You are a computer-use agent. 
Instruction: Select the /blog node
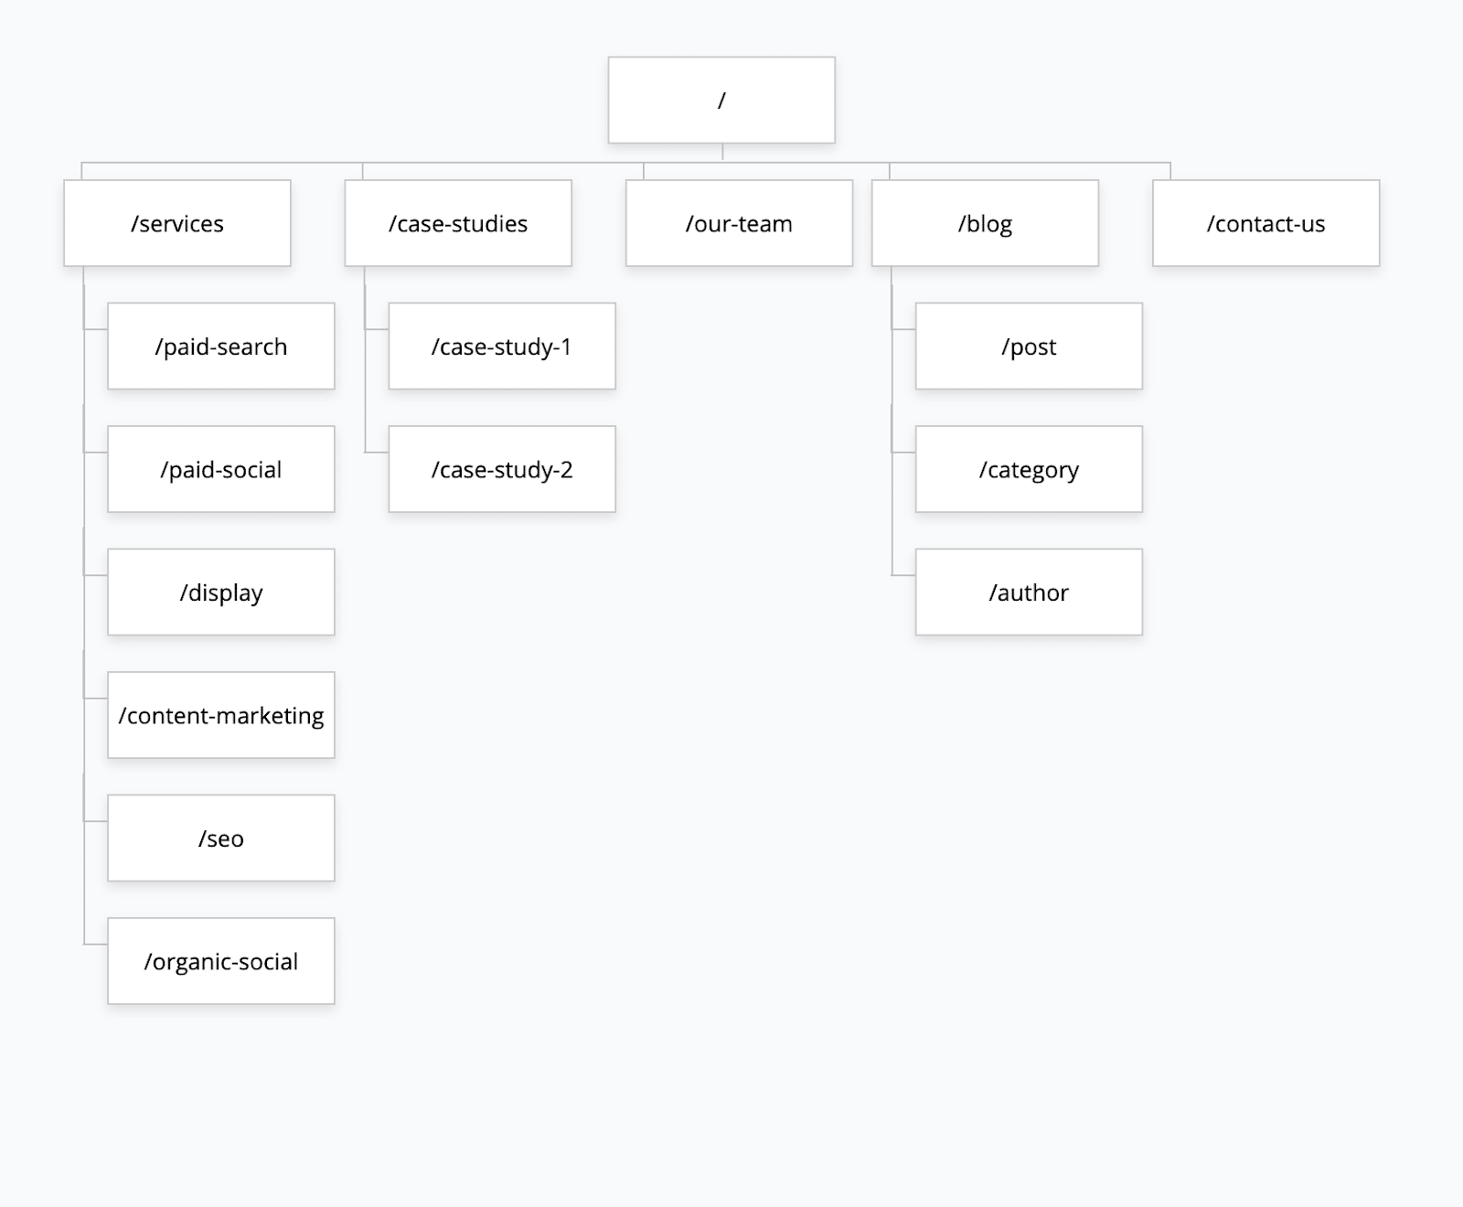[x=985, y=223]
